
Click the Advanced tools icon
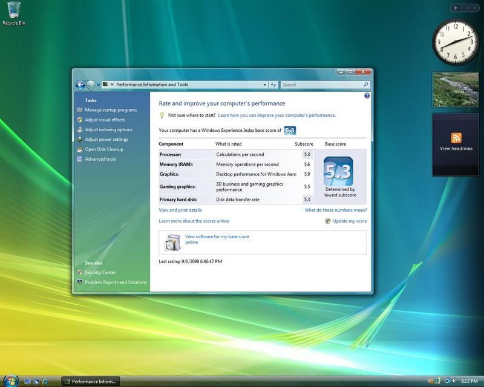click(x=80, y=159)
